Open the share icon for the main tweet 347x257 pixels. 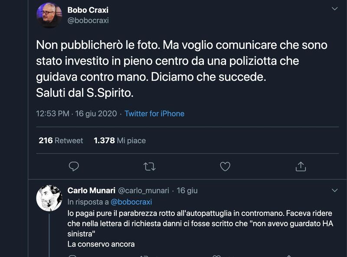click(301, 166)
